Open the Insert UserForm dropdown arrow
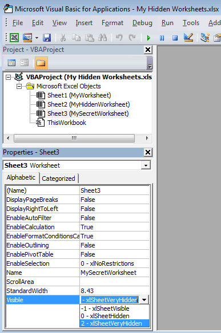 (37, 38)
